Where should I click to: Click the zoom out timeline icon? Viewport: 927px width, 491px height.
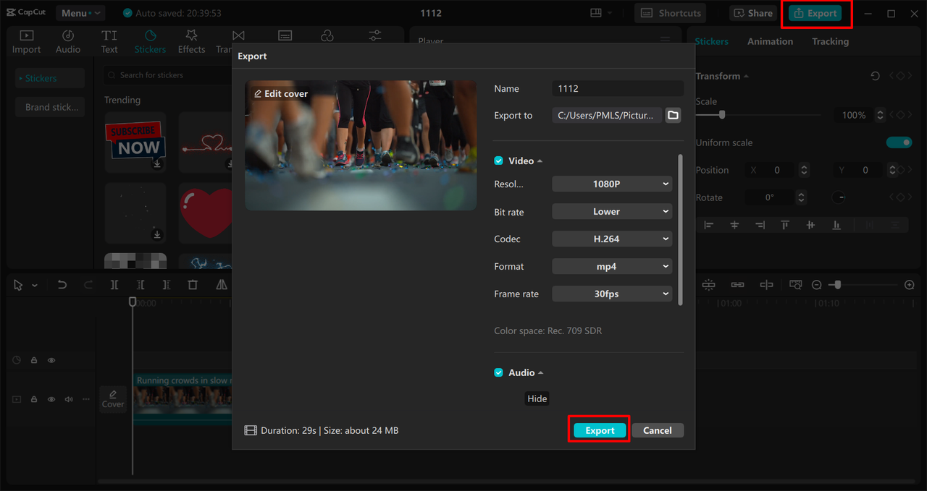[x=816, y=285]
